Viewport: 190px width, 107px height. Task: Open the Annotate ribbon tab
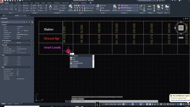point(18,3)
